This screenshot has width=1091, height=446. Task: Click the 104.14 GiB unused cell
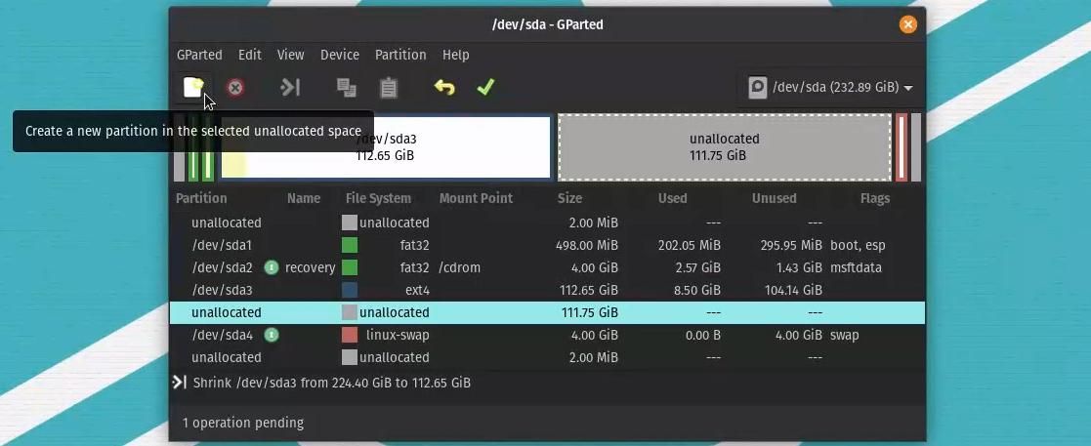pos(793,290)
